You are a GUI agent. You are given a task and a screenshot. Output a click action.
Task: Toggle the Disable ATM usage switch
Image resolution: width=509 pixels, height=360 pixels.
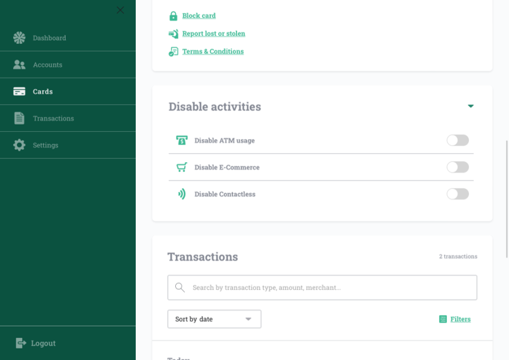coord(458,141)
